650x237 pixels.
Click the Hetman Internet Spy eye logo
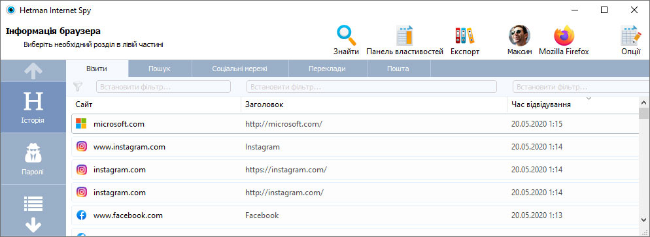pyautogui.click(x=10, y=10)
